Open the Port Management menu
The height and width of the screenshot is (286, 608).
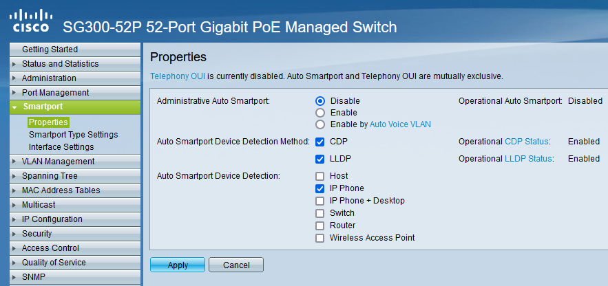[x=75, y=93]
